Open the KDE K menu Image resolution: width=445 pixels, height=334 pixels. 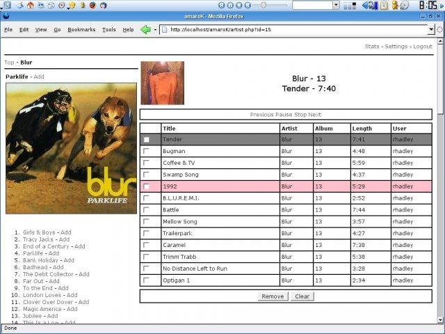click(8, 5)
